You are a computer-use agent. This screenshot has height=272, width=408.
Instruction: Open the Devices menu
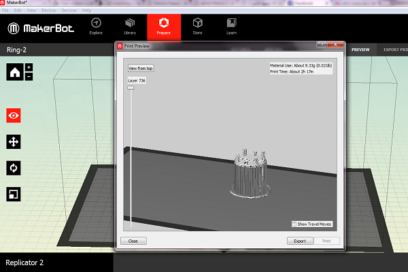49,10
